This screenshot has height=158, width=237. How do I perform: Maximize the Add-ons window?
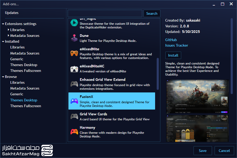[223, 4]
